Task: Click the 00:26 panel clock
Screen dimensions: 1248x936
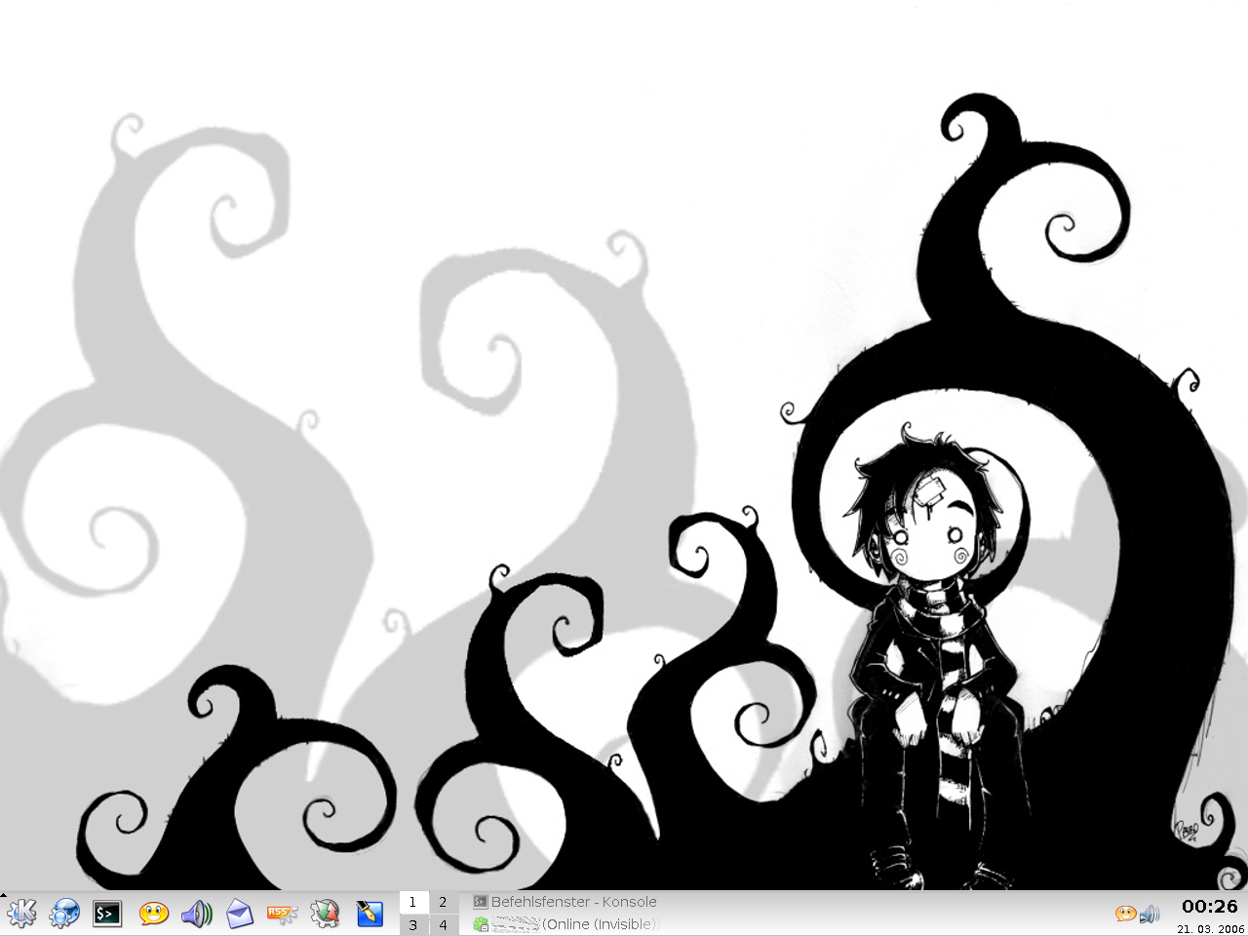Action: tap(1209, 907)
